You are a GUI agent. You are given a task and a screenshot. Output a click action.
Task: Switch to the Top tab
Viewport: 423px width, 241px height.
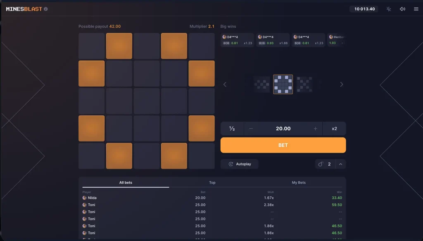pyautogui.click(x=212, y=182)
